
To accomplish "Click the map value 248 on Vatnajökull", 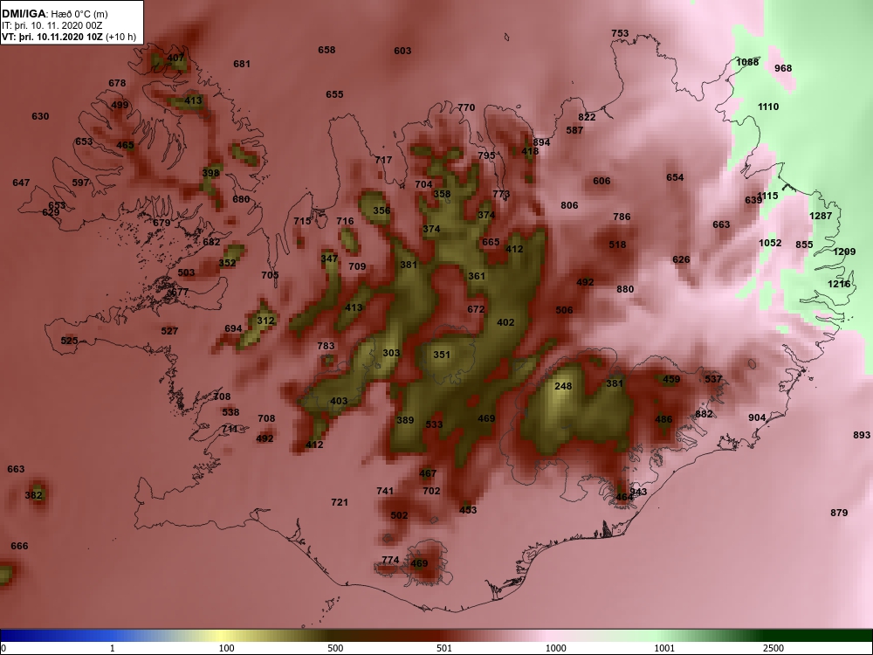I will [563, 386].
